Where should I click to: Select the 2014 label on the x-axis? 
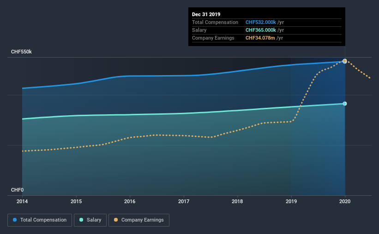pos(22,201)
